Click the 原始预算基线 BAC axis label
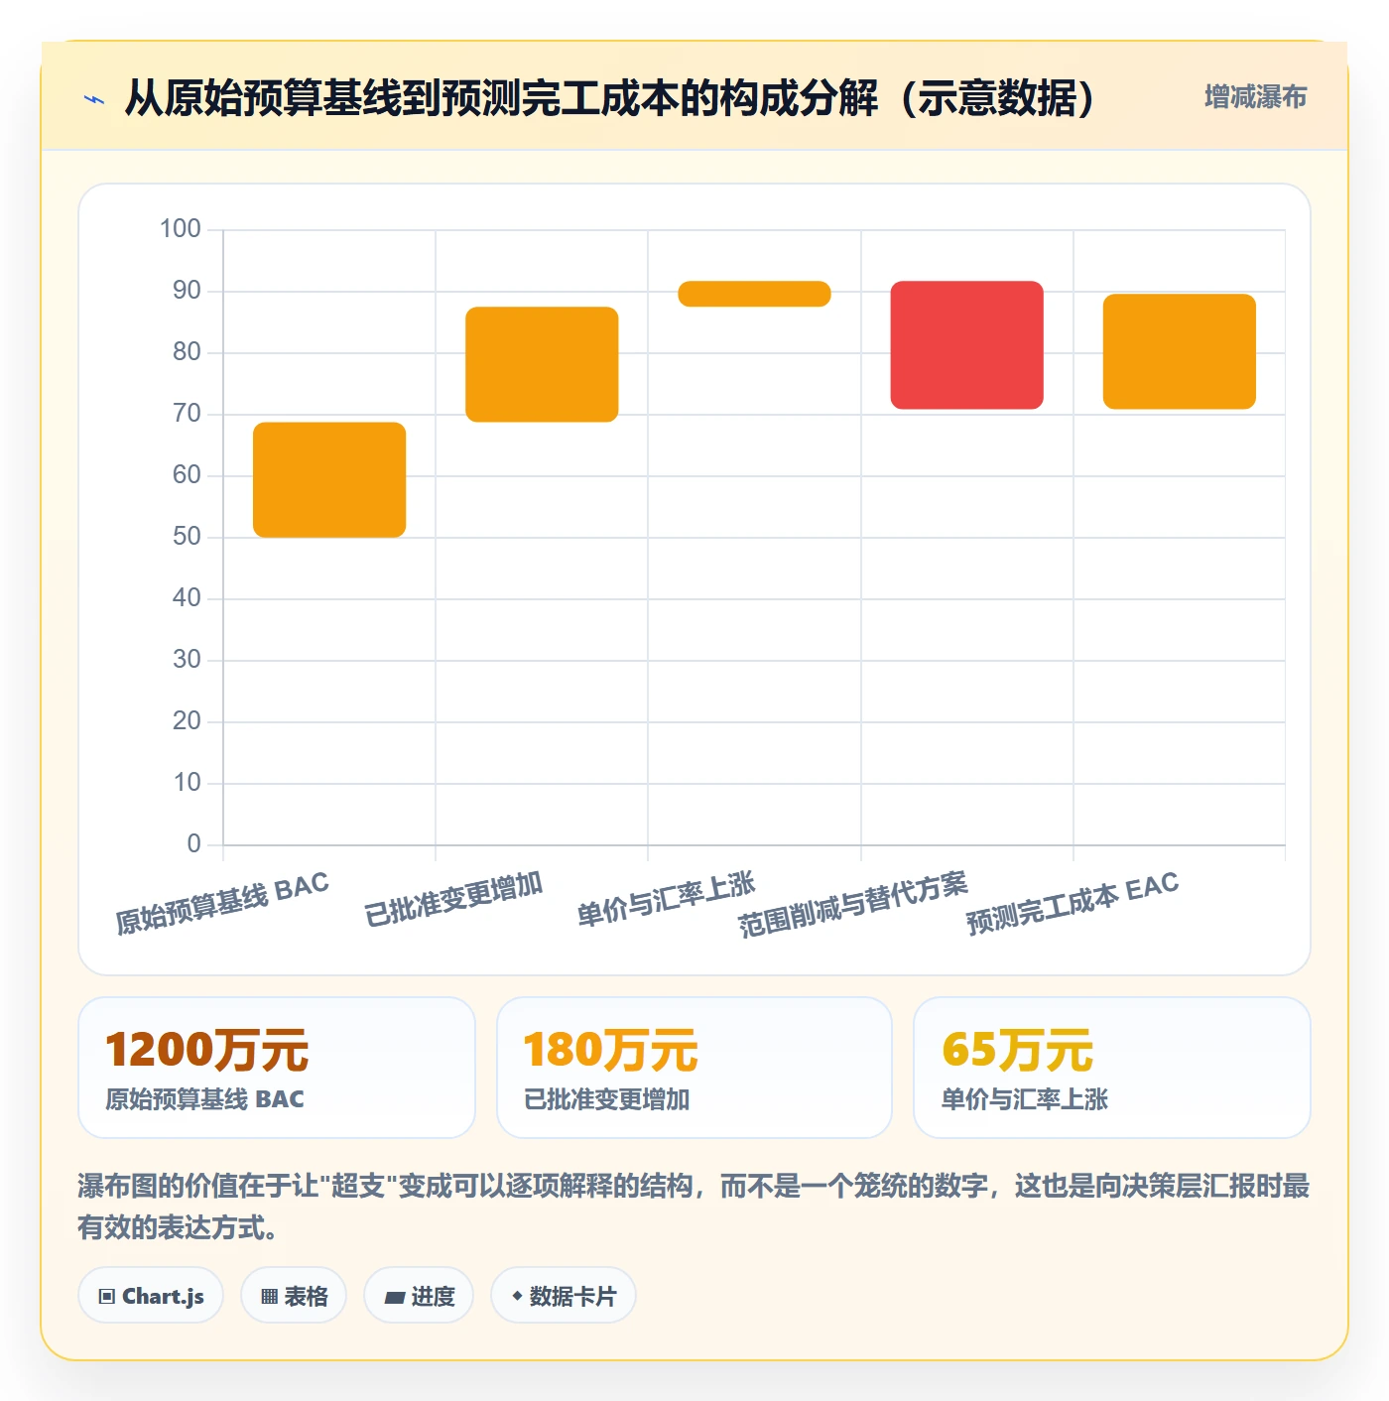 pos(222,904)
